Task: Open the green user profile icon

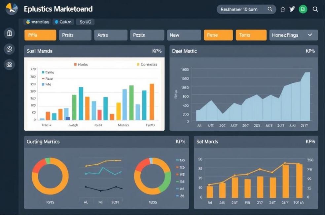Action: point(303,9)
